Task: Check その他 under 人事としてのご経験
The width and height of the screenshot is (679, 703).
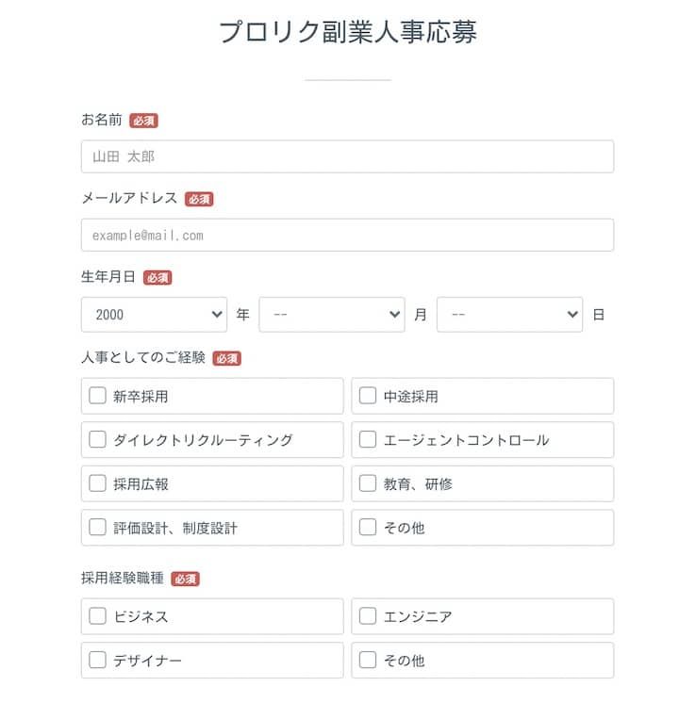Action: 368,528
